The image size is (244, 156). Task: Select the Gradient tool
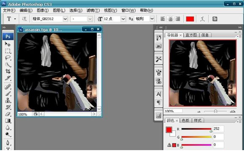click(8, 121)
